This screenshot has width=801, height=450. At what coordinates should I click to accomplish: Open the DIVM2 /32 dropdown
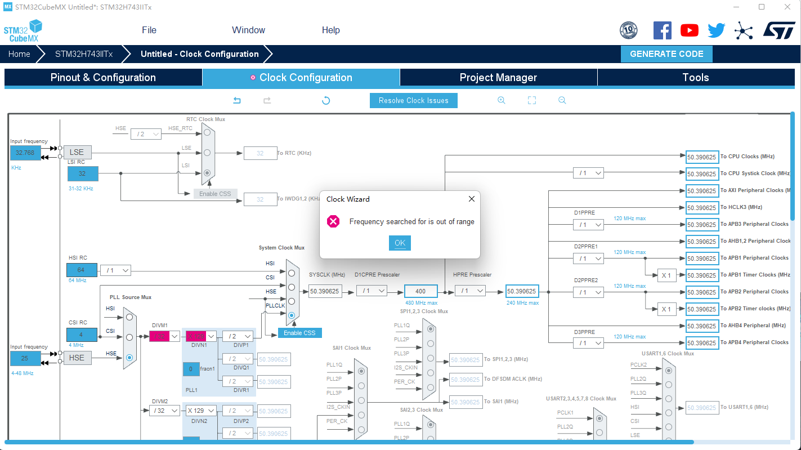click(x=165, y=411)
